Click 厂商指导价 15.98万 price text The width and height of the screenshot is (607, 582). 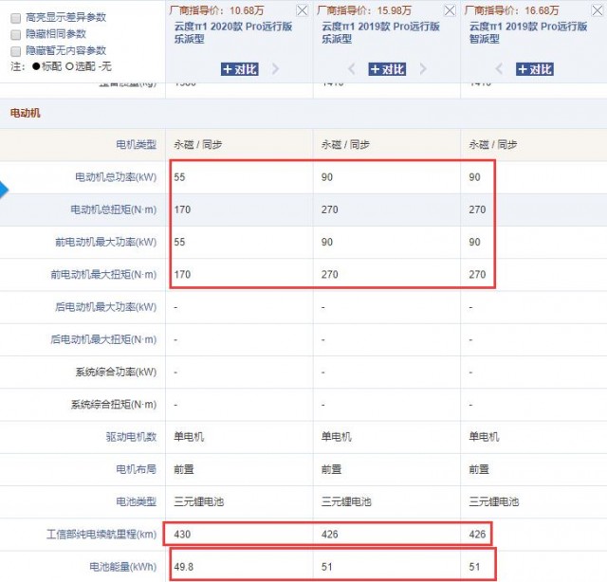pyautogui.click(x=364, y=10)
